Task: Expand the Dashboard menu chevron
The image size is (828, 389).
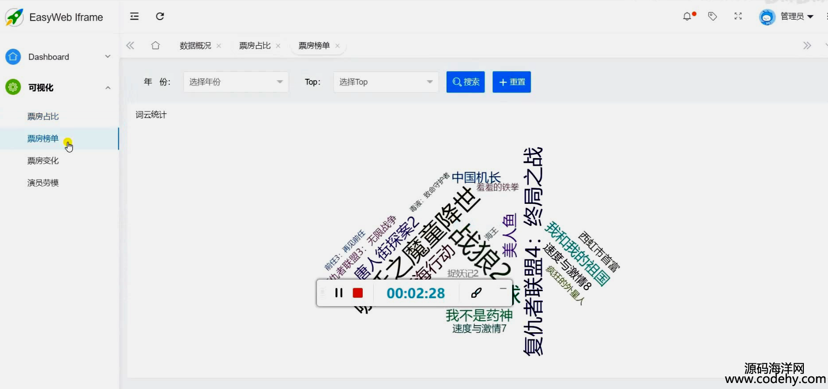Action: click(108, 57)
